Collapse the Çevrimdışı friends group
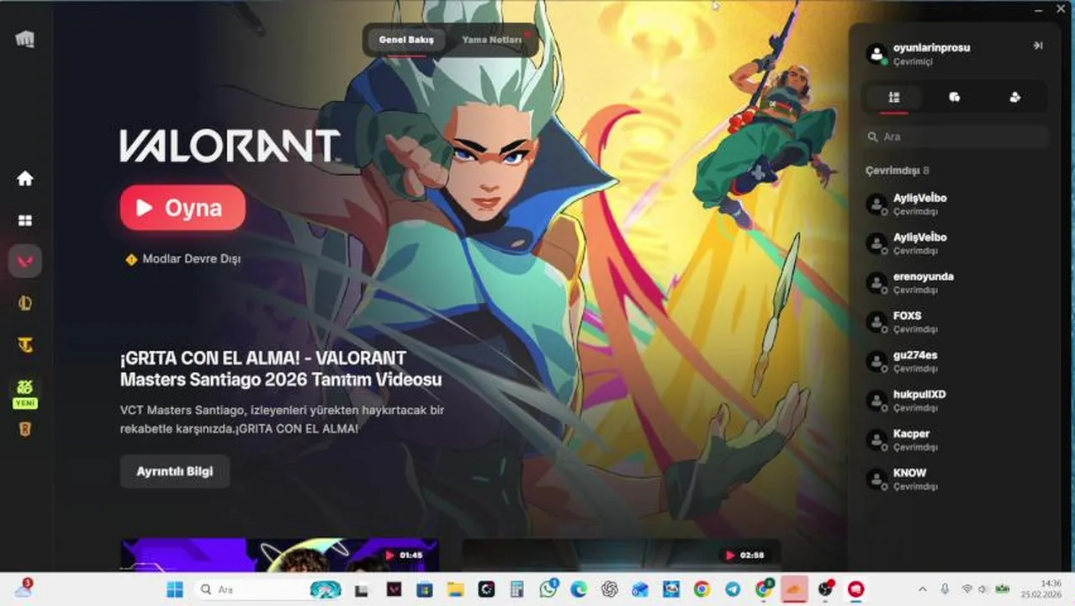Image resolution: width=1075 pixels, height=606 pixels. click(897, 170)
